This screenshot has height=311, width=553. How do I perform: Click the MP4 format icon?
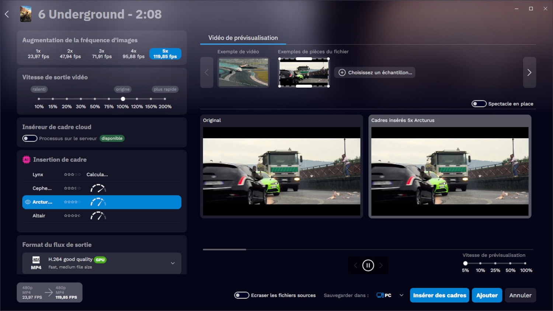click(x=36, y=263)
